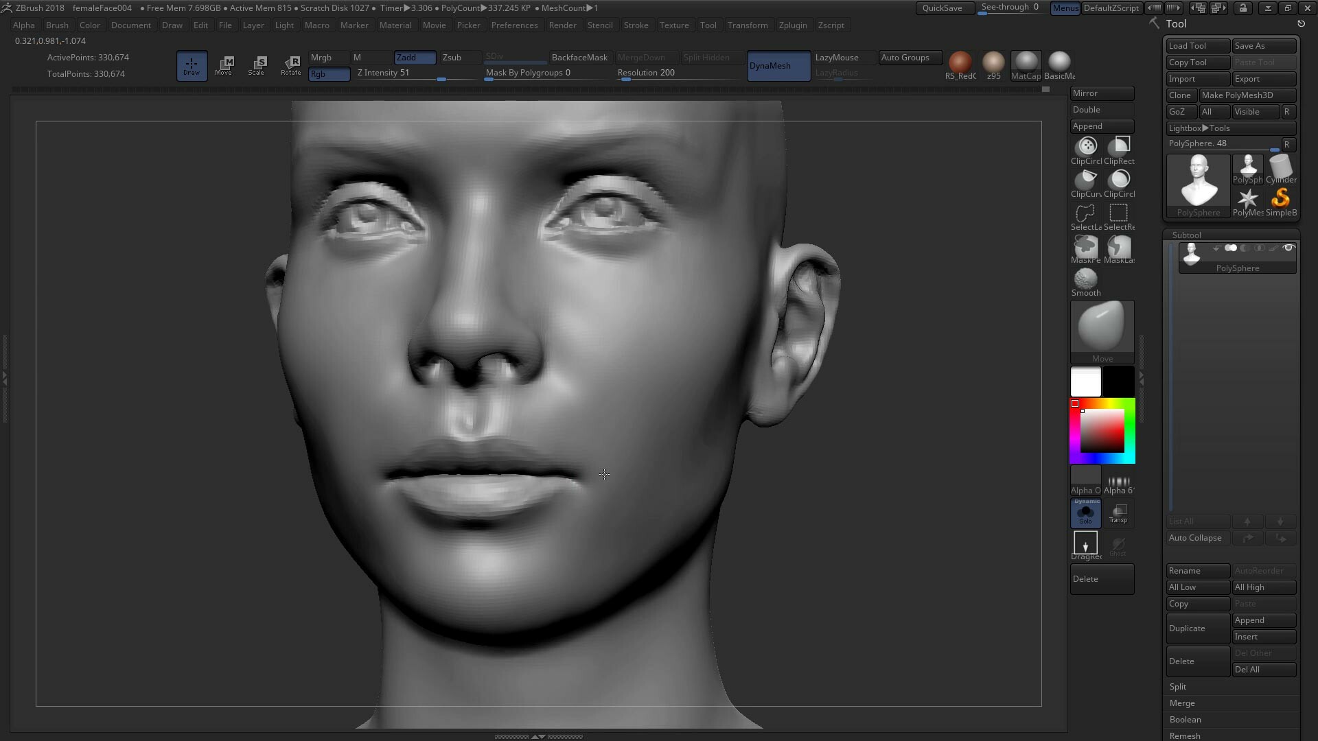Click the Brush menu item
The width and height of the screenshot is (1318, 741).
tap(56, 25)
